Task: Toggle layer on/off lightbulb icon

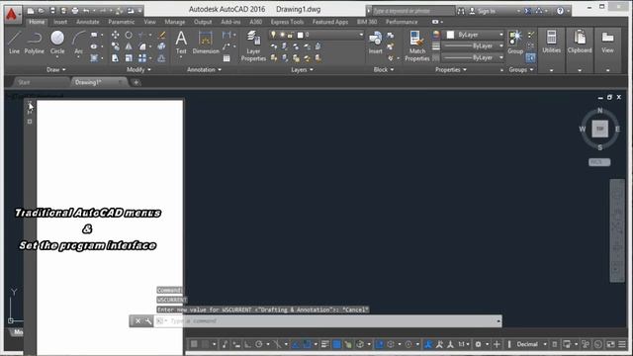Action: point(273,35)
